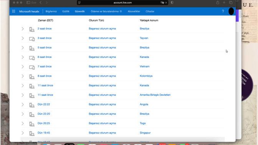The width and height of the screenshot is (258, 145).
Task: Click the Oturum Türü column header
Action: (96, 20)
